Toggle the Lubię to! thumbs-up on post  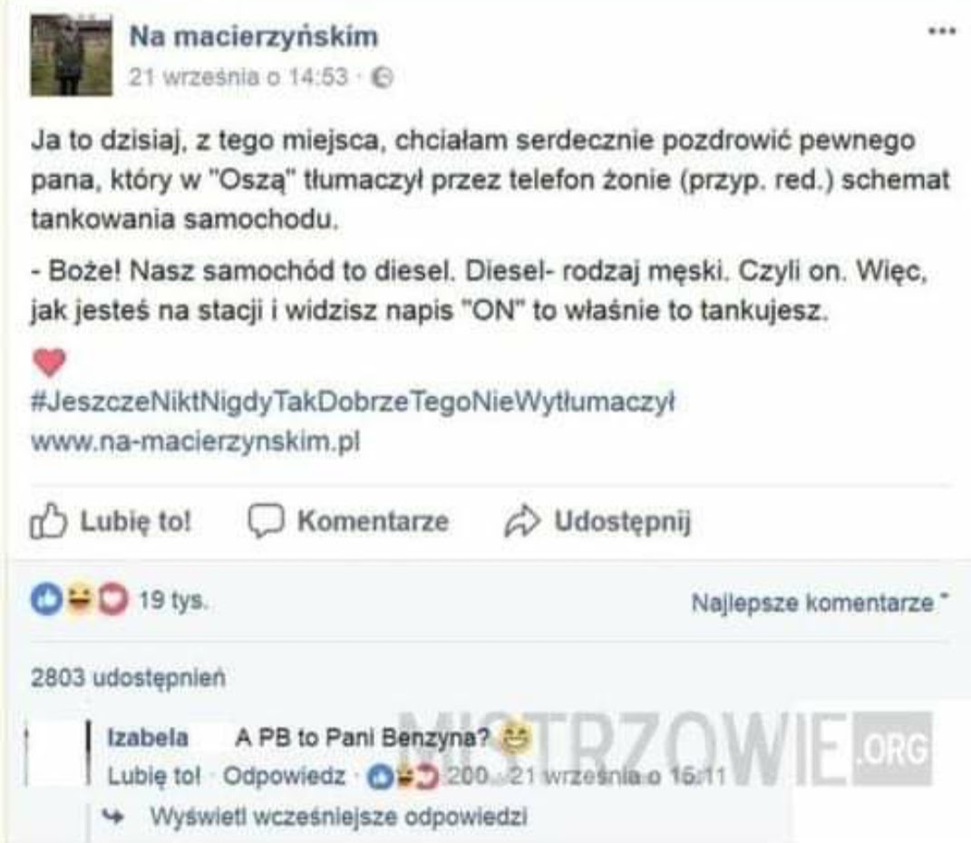point(111,520)
